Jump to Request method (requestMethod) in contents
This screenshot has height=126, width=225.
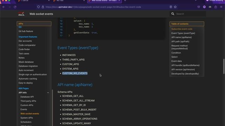coord(180,47)
